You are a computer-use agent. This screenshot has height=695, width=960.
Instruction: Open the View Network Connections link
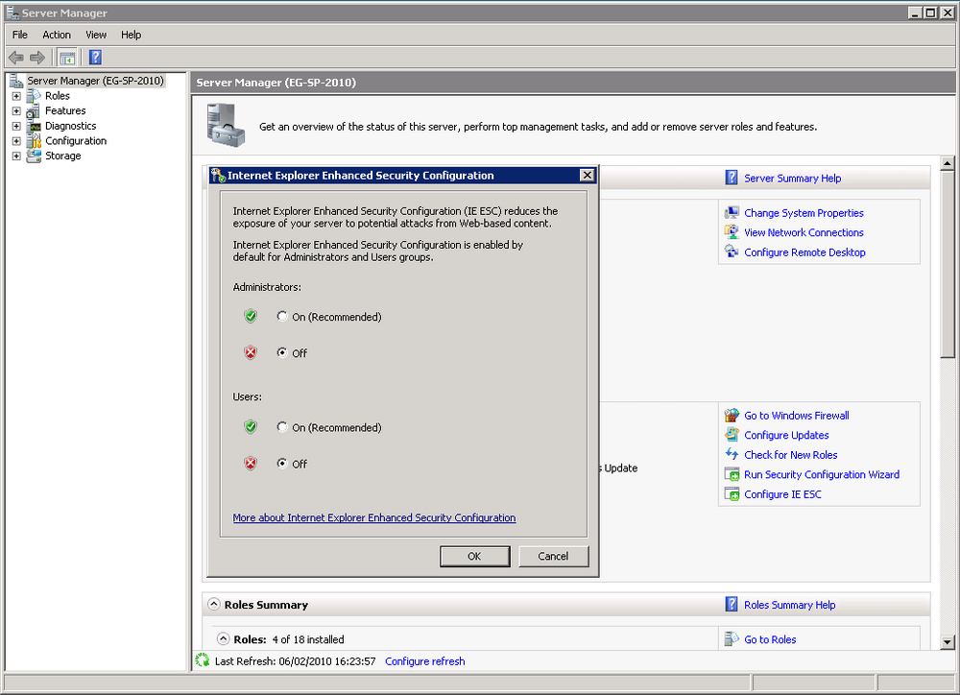point(804,232)
